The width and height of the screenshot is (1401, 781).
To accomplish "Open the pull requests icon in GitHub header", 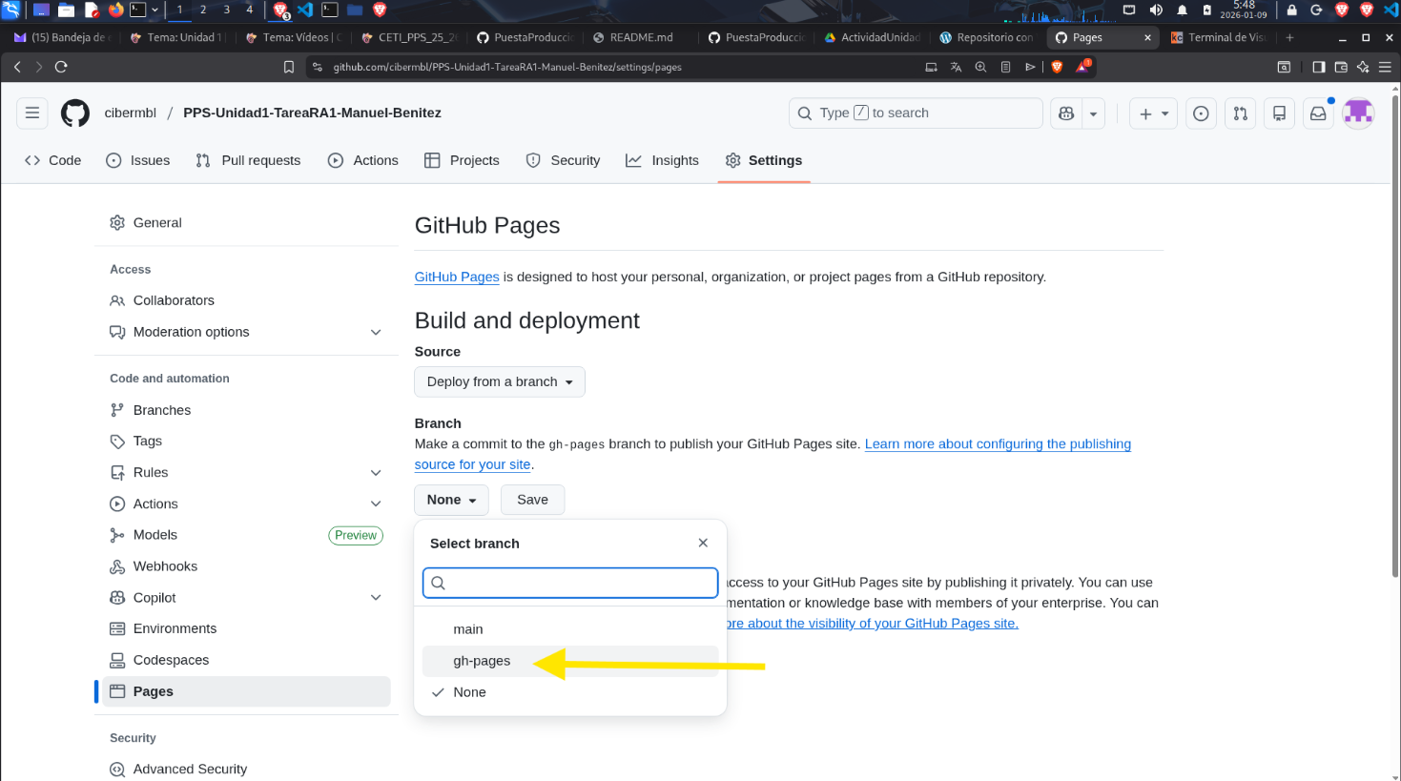I will point(1240,113).
